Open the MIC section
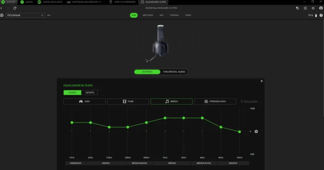The width and height of the screenshot is (324, 170). click(161, 15)
